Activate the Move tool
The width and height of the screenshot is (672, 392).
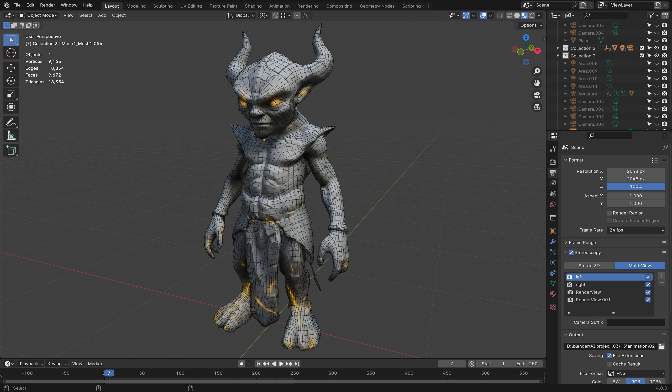pos(11,68)
